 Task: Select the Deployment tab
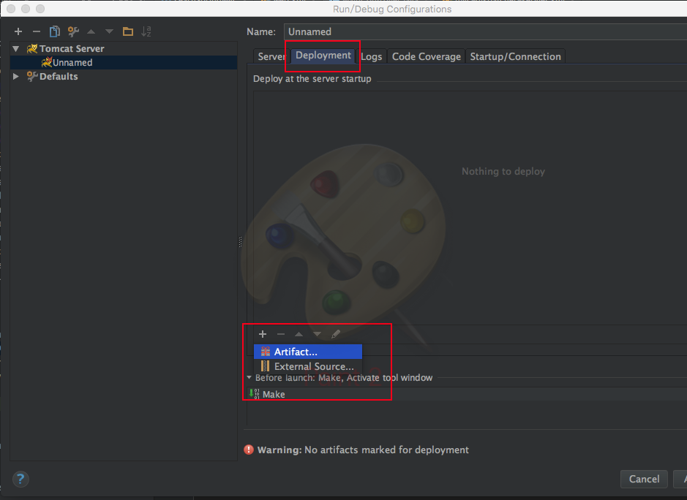[x=323, y=55]
